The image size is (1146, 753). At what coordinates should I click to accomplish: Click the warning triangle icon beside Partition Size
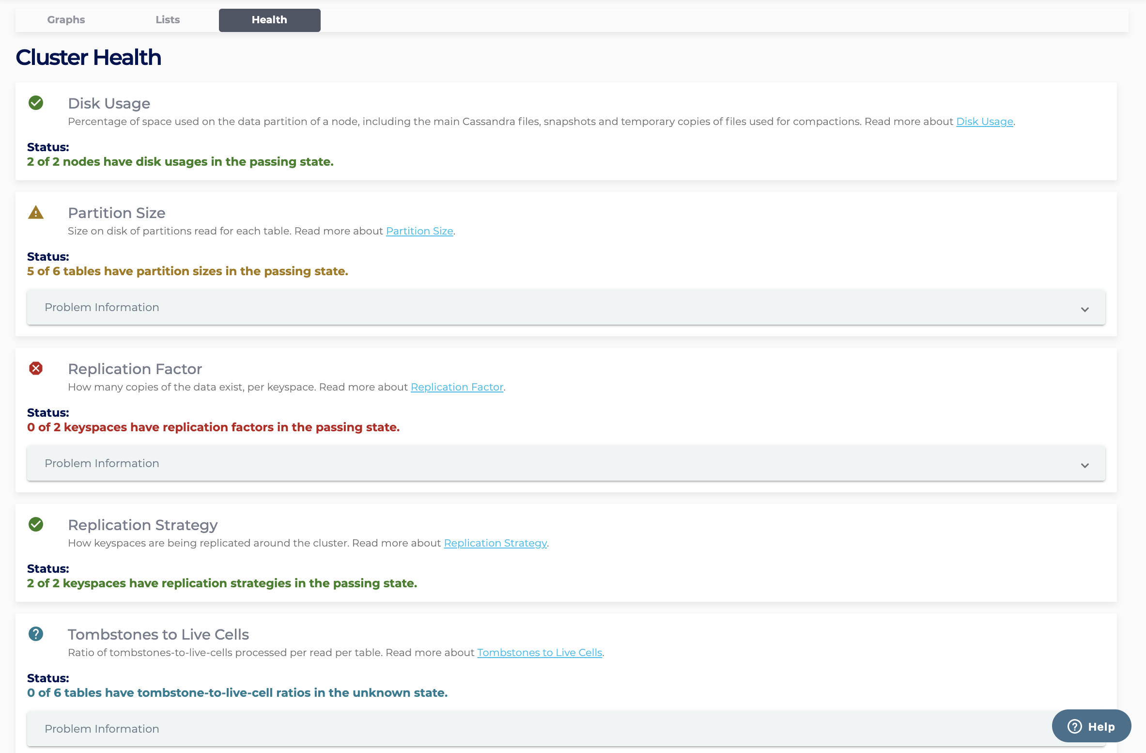pos(36,213)
